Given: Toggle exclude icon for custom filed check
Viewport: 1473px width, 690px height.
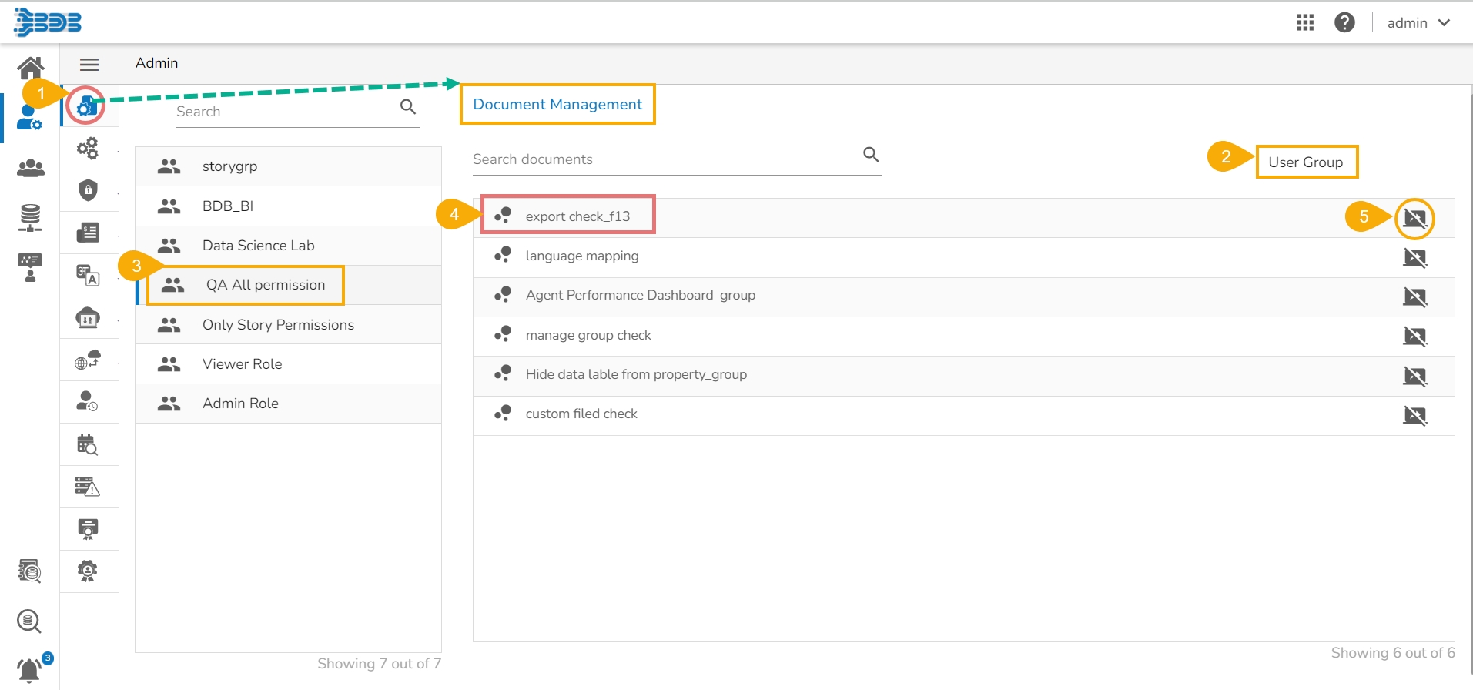Looking at the screenshot, I should click(x=1414, y=416).
